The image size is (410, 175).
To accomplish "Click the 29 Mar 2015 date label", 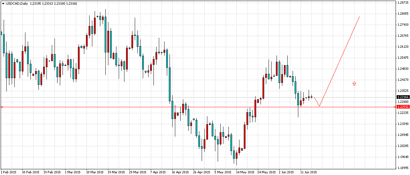I will click(138, 172).
